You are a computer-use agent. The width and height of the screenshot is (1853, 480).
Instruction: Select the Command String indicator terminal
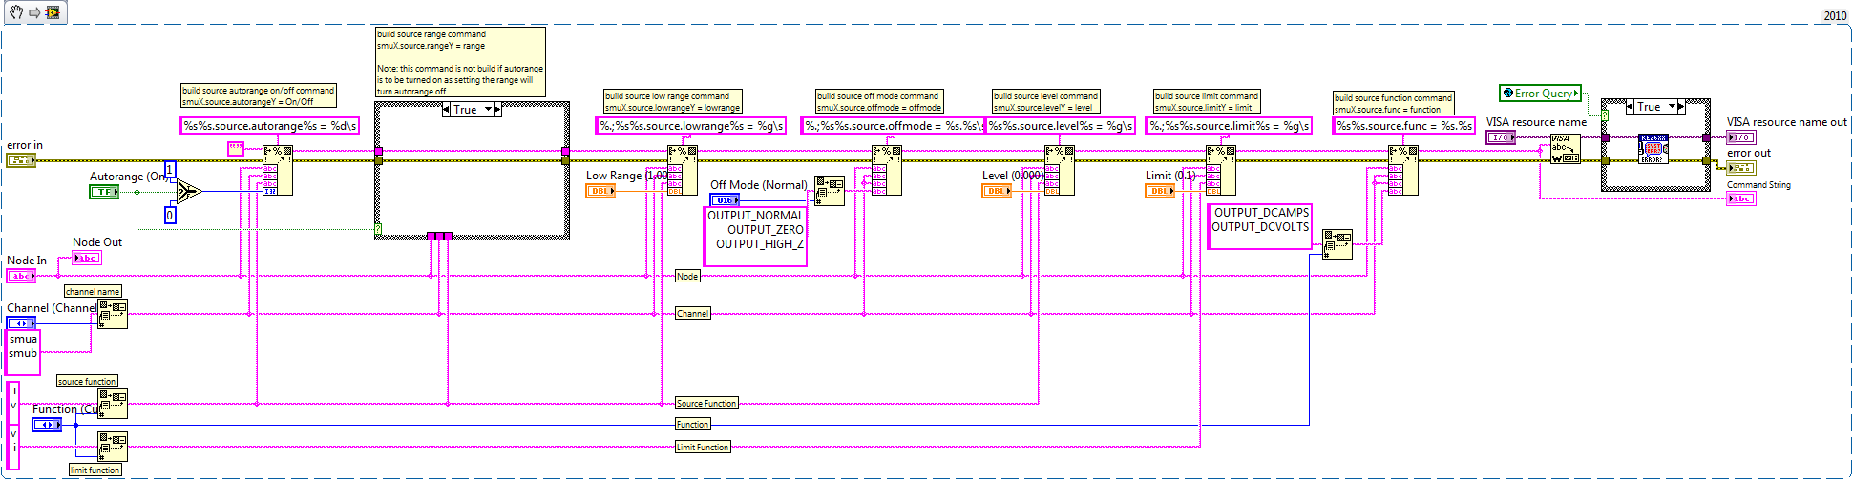point(1741,198)
